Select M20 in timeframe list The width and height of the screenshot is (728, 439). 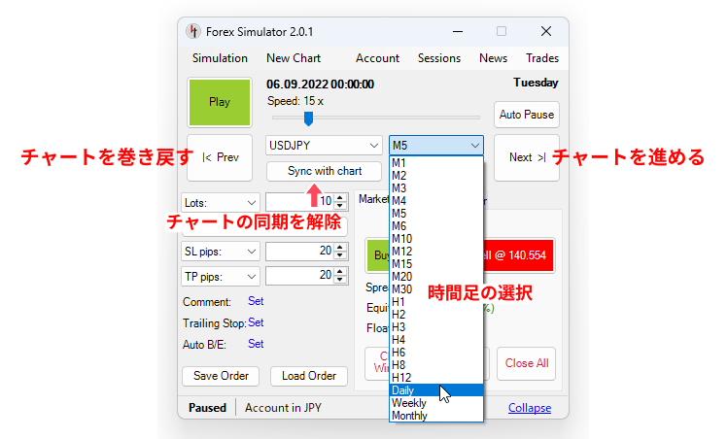(x=436, y=277)
